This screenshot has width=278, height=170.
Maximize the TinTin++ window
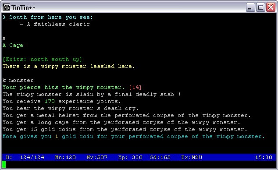(260, 7)
